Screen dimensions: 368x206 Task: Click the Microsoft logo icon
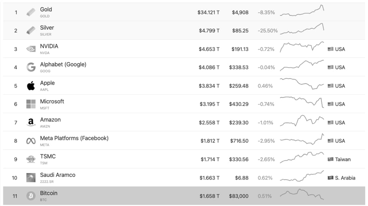[x=31, y=104]
